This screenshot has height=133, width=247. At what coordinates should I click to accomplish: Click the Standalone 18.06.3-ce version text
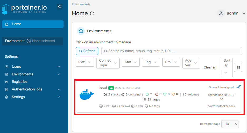pyautogui.click(x=221, y=97)
